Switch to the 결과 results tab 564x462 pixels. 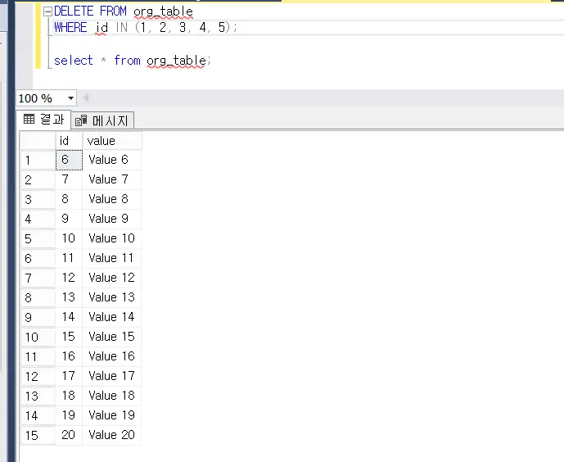click(x=43, y=119)
